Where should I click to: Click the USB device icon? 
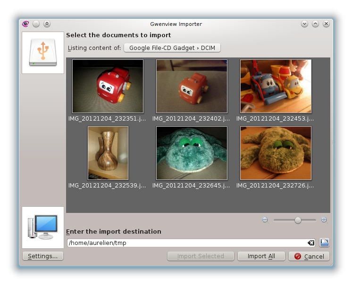click(x=42, y=53)
